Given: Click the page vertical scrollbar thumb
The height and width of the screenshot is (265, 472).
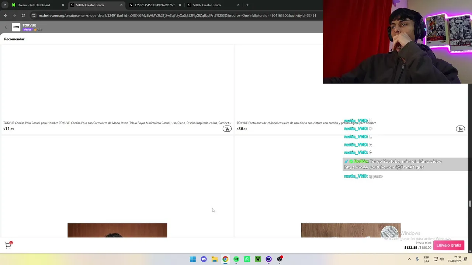Looking at the screenshot, I should (x=470, y=204).
